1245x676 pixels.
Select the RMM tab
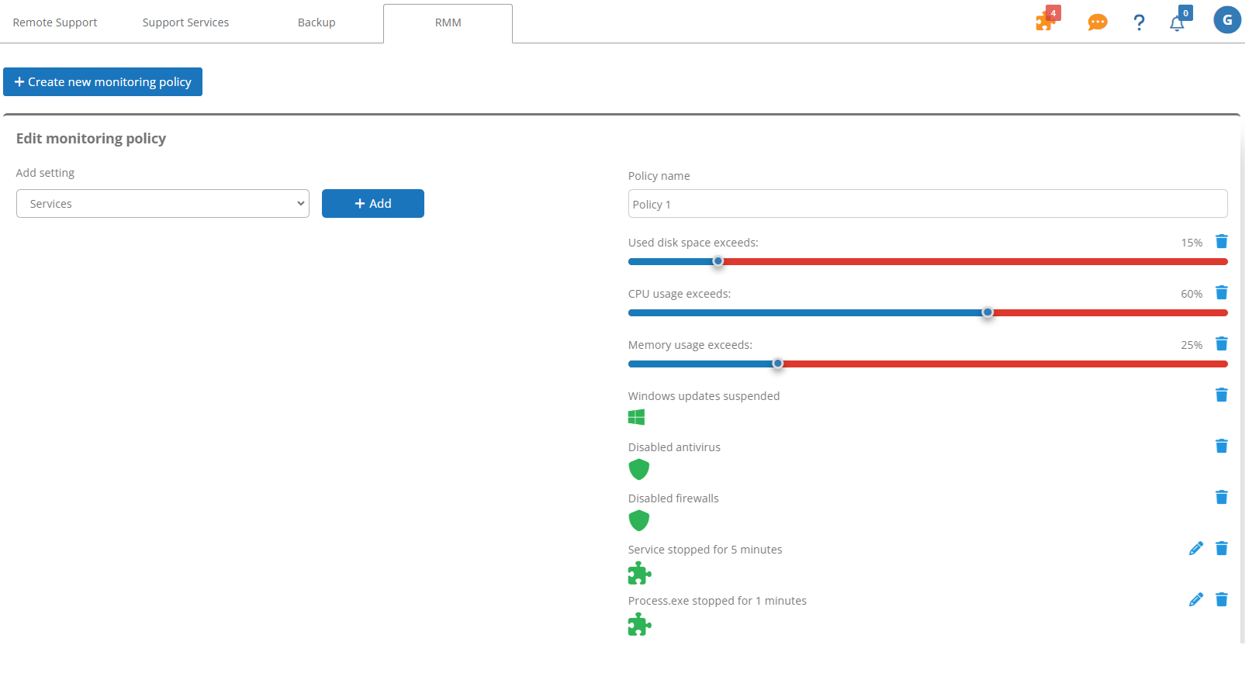click(x=448, y=23)
